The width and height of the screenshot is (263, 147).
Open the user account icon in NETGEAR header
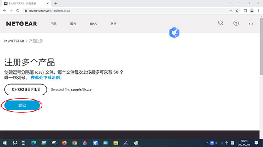click(251, 23)
